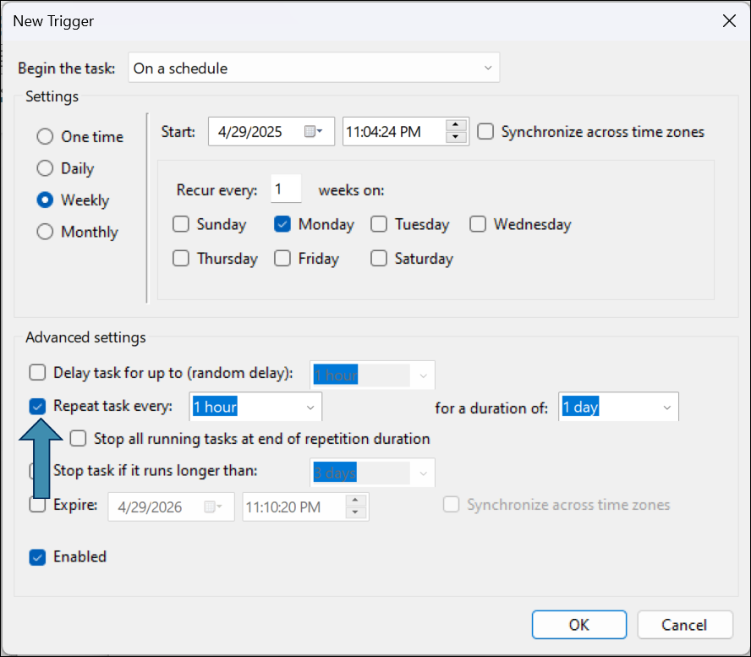This screenshot has height=657, width=751.
Task: Tick the Friday checkbox
Action: (282, 259)
